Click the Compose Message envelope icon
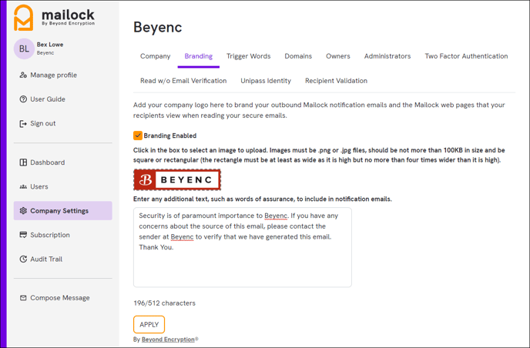This screenshot has width=530, height=348. pos(23,298)
